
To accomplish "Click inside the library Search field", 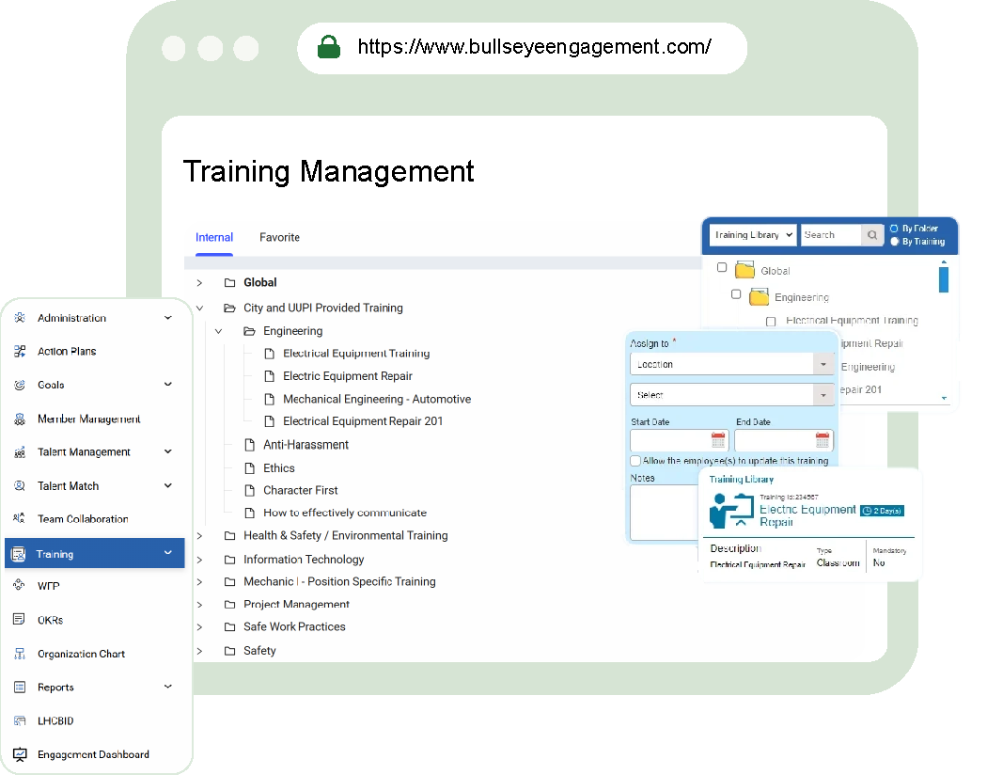I will click(x=831, y=235).
